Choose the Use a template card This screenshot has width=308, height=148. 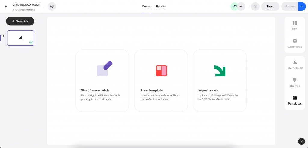[161, 81]
